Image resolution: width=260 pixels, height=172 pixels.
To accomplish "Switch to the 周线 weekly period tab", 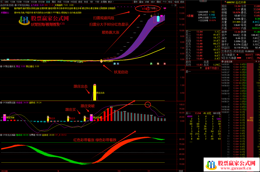I will (54, 2).
